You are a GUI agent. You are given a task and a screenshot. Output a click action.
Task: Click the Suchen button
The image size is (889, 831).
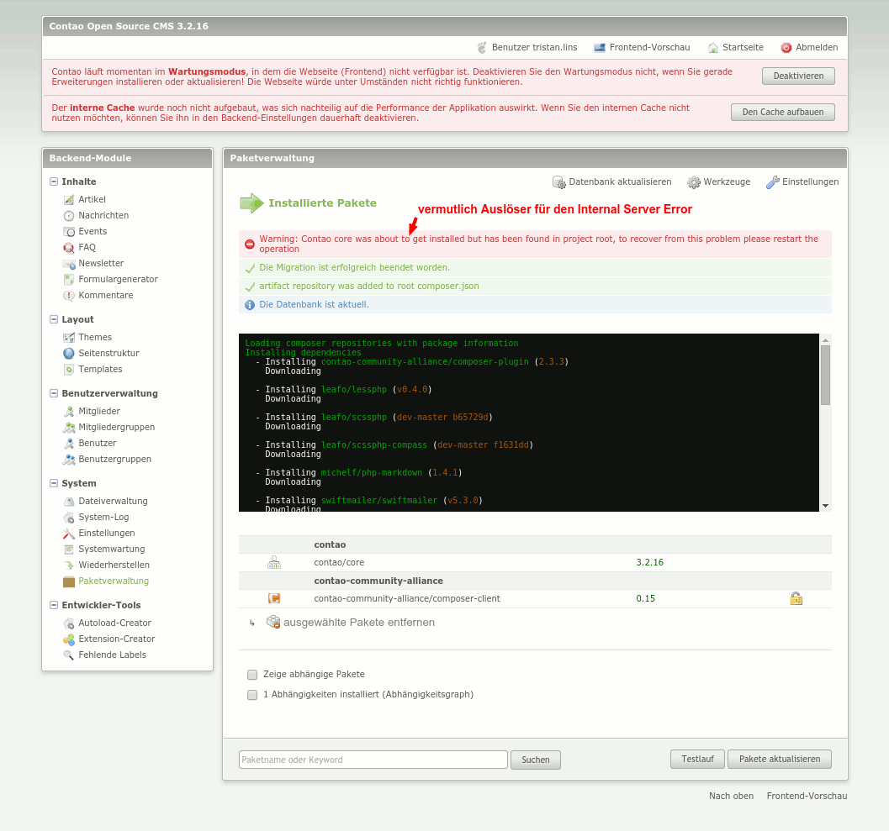click(535, 760)
